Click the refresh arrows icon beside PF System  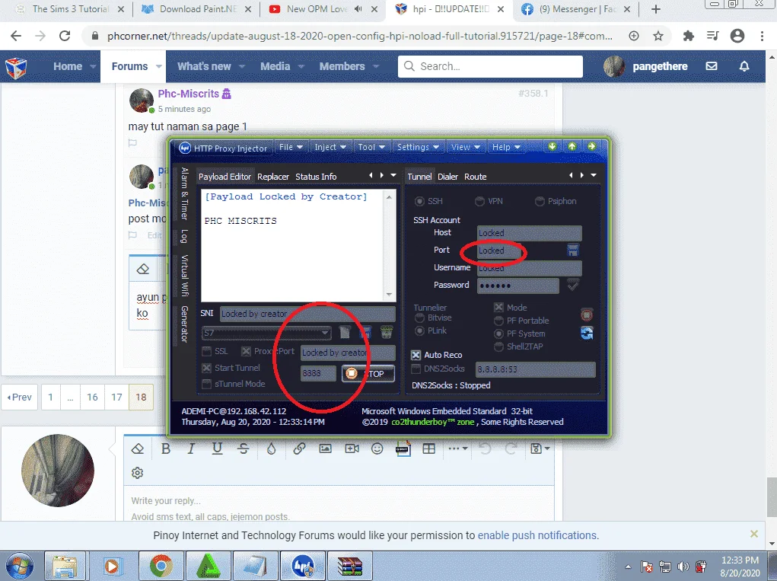coord(587,333)
